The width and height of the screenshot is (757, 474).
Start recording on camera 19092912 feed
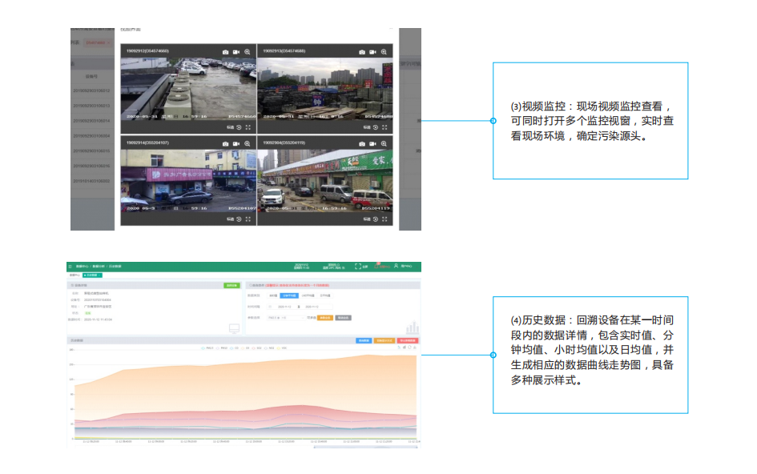[x=236, y=52]
